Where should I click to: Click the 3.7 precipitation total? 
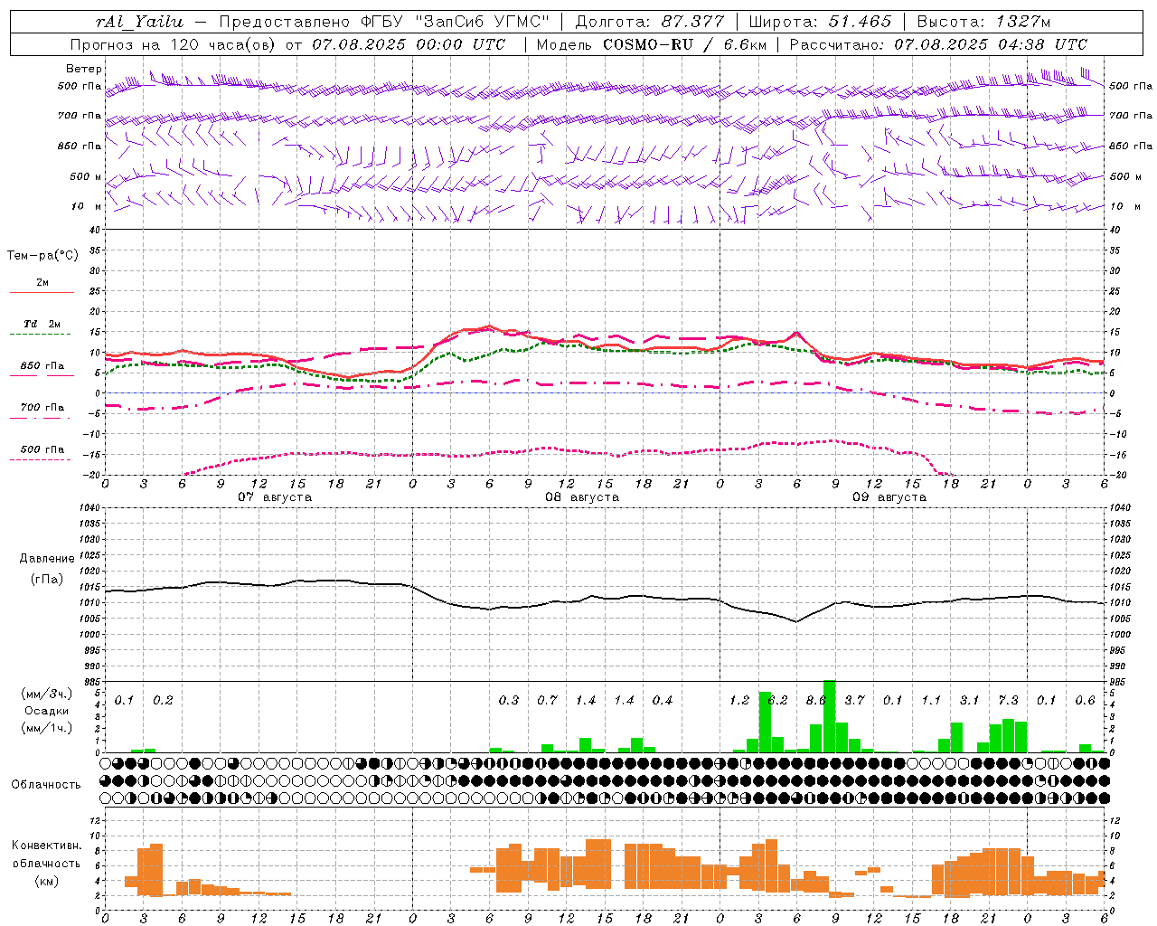pyautogui.click(x=855, y=701)
